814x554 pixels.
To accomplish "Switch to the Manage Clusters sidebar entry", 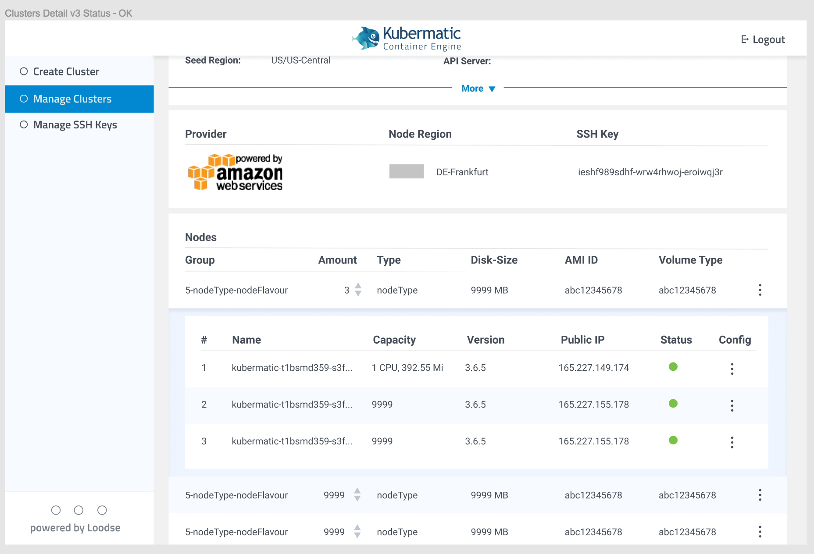I will click(72, 99).
